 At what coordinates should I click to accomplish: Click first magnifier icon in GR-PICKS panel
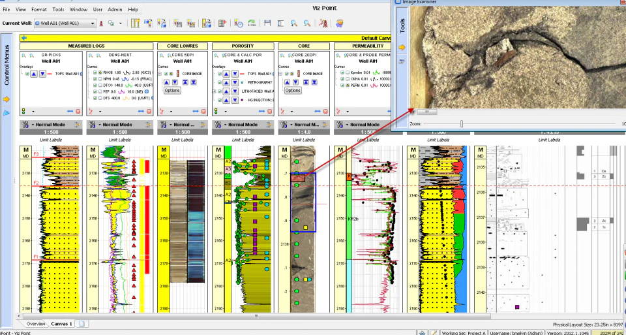(24, 55)
